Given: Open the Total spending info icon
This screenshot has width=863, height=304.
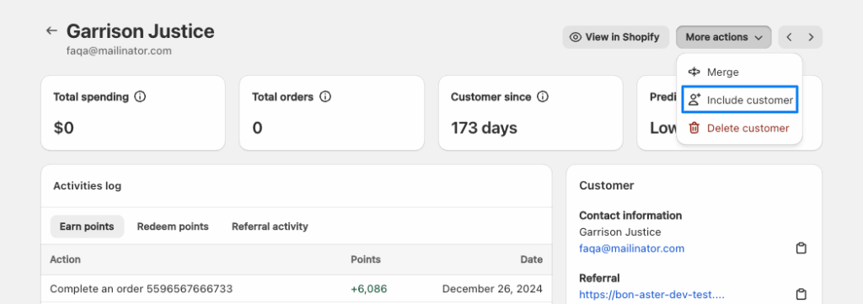Looking at the screenshot, I should pos(140,97).
